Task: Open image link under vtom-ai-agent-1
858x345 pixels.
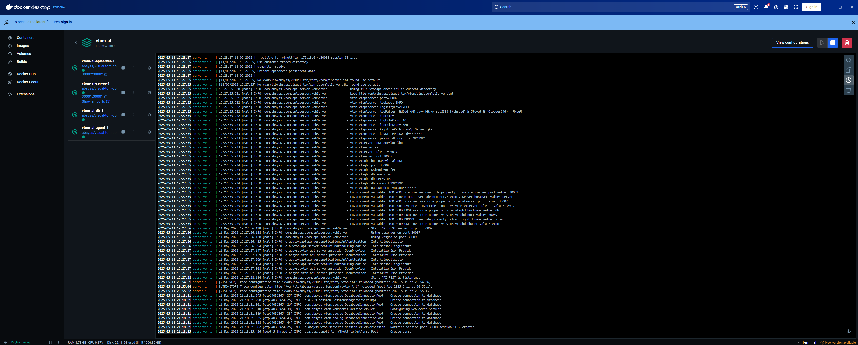Action: tap(99, 133)
